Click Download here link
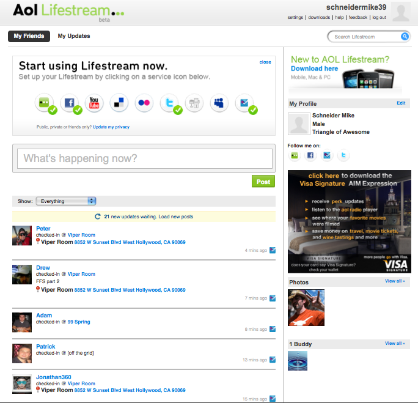This screenshot has width=418, height=403. click(x=314, y=68)
